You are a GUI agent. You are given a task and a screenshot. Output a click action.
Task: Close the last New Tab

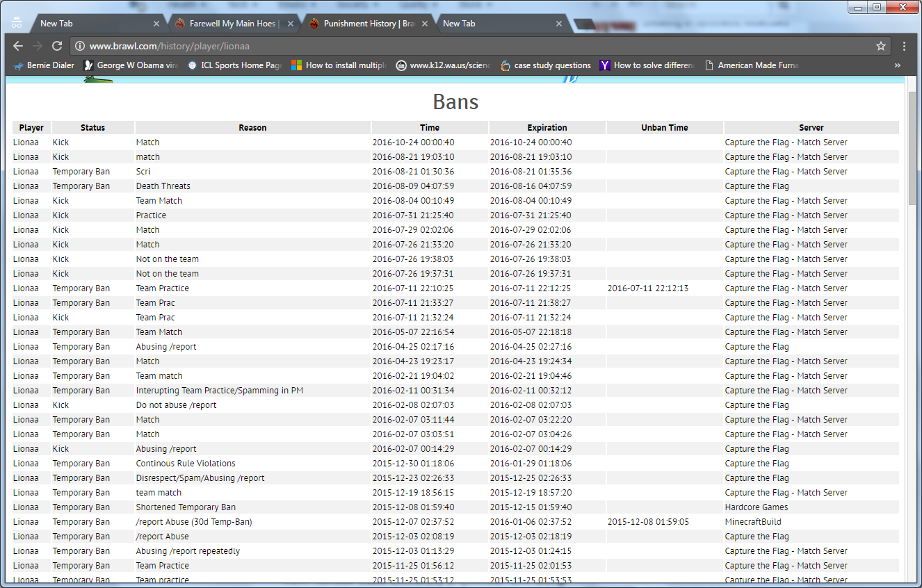(559, 24)
